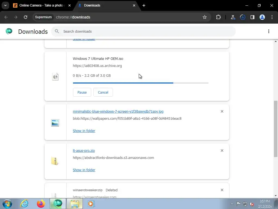Open the Extensions puzzle icon
278x209 pixels.
[219, 17]
